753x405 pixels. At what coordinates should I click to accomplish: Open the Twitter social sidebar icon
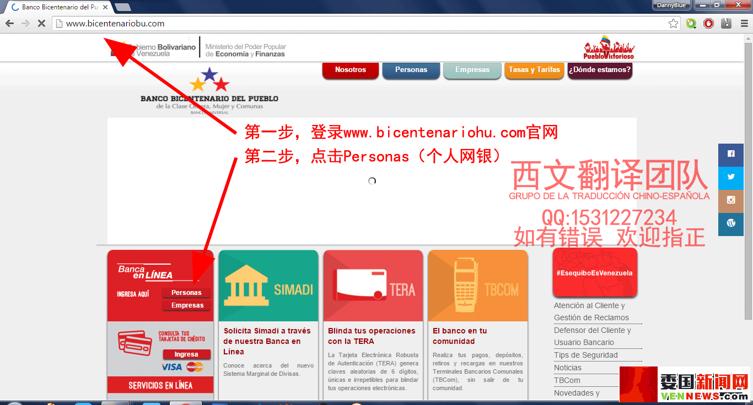coord(731,177)
